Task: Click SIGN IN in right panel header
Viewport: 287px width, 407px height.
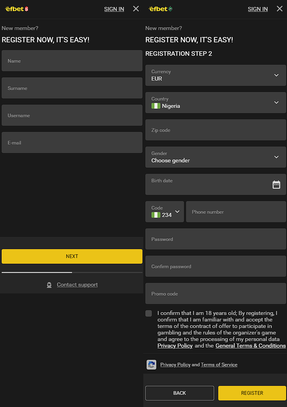Action: point(258,9)
